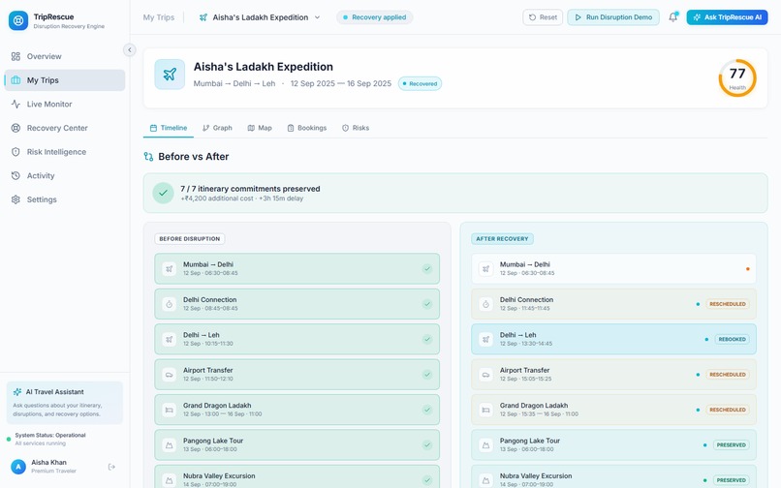Image resolution: width=781 pixels, height=488 pixels.
Task: Click Ask TripRescue AI button
Action: 727,17
